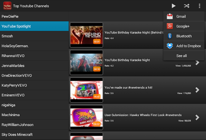
Task: Click View: 1,456,068 count
Action: coord(183,66)
